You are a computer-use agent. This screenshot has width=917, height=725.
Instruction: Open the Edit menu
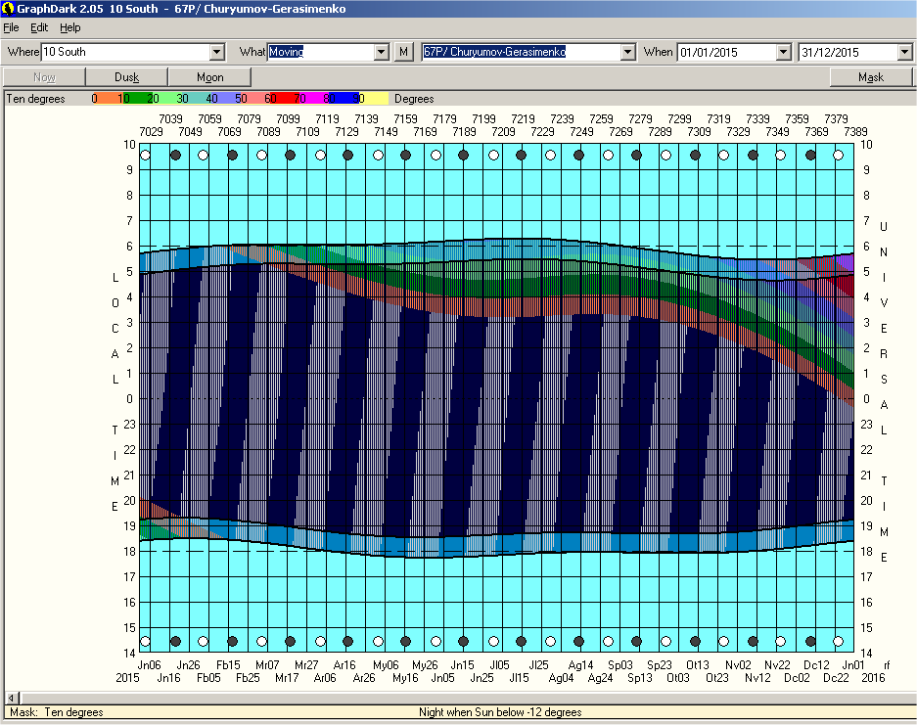39,27
